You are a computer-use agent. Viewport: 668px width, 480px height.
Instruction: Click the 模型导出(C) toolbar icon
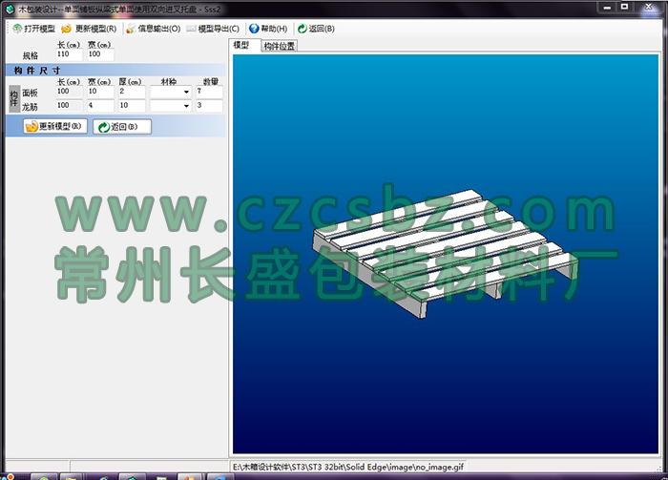click(x=191, y=29)
